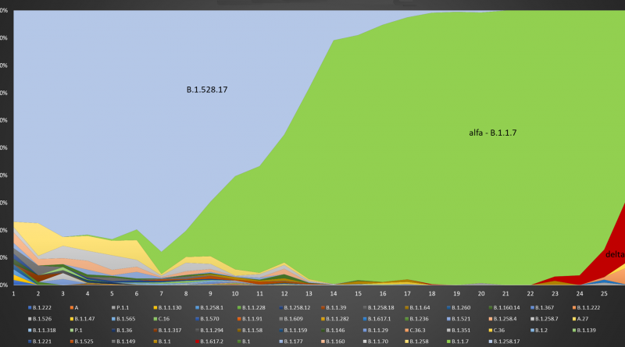The width and height of the screenshot is (625, 347).
Task: Click legend entry B.1.1.47
Action: [82, 319]
